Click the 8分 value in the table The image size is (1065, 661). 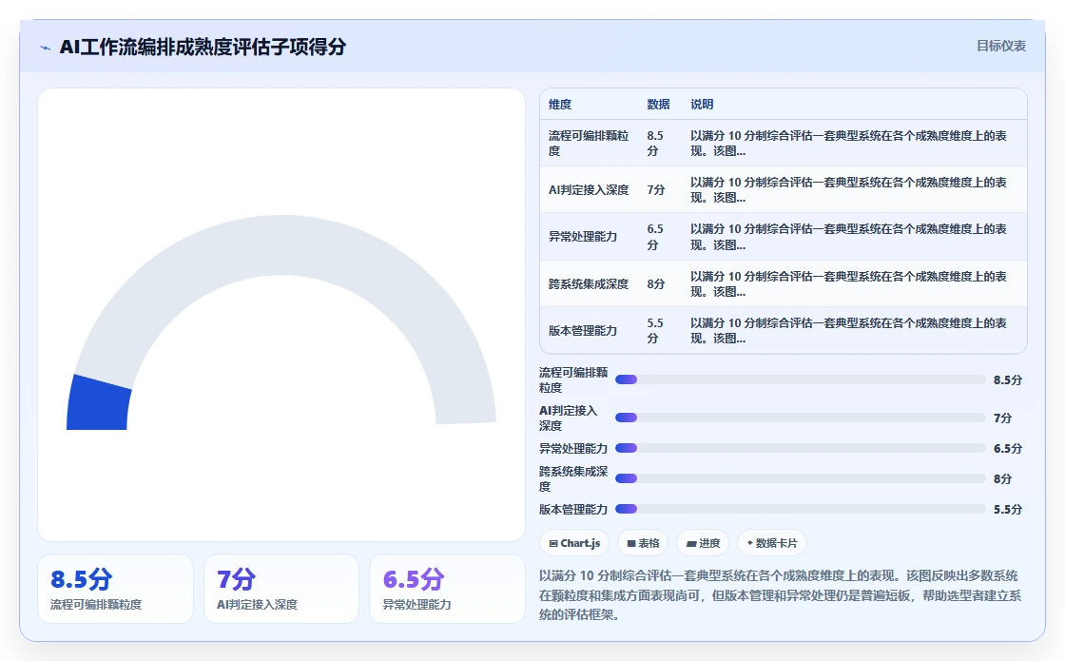point(655,283)
